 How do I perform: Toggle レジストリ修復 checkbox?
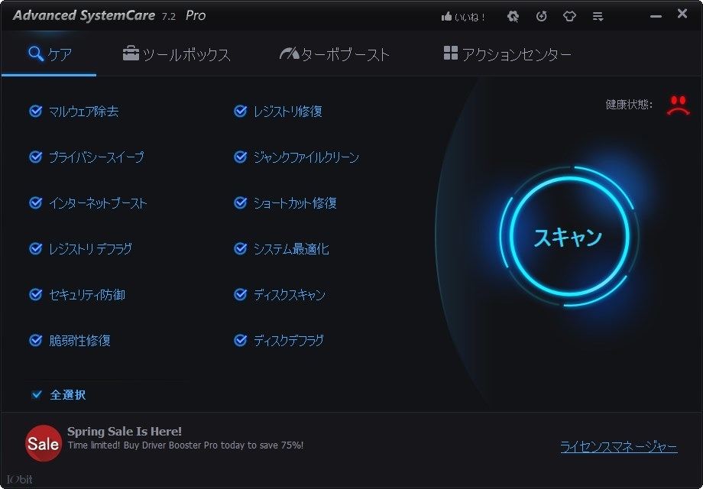click(240, 111)
